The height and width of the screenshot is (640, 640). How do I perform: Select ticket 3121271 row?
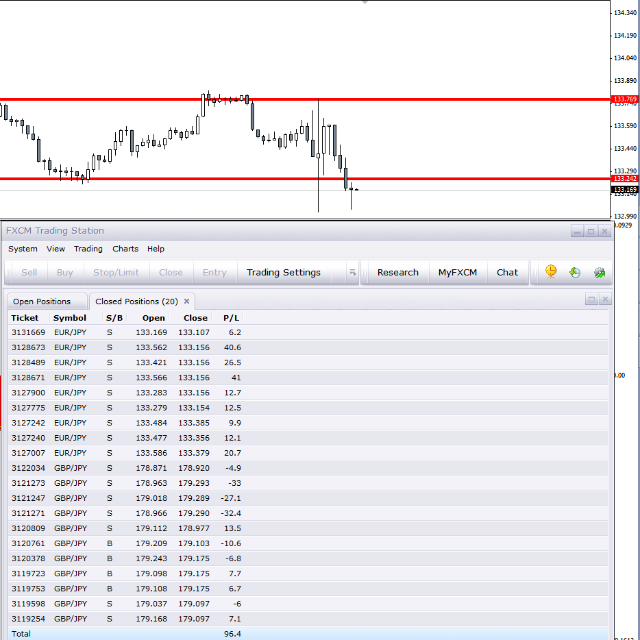[308, 513]
